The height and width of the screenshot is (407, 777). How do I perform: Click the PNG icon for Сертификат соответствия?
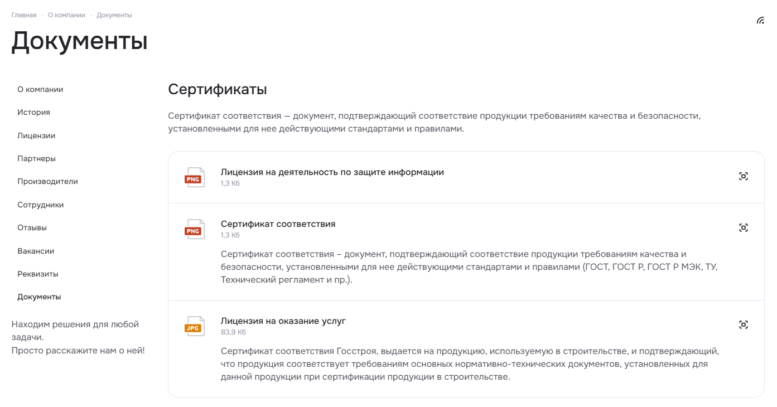195,229
